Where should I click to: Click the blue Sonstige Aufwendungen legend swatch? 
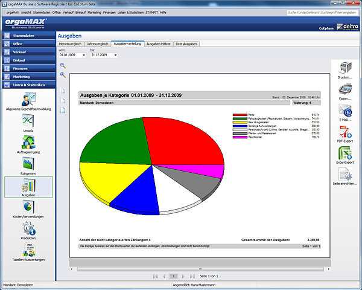(x=240, y=126)
